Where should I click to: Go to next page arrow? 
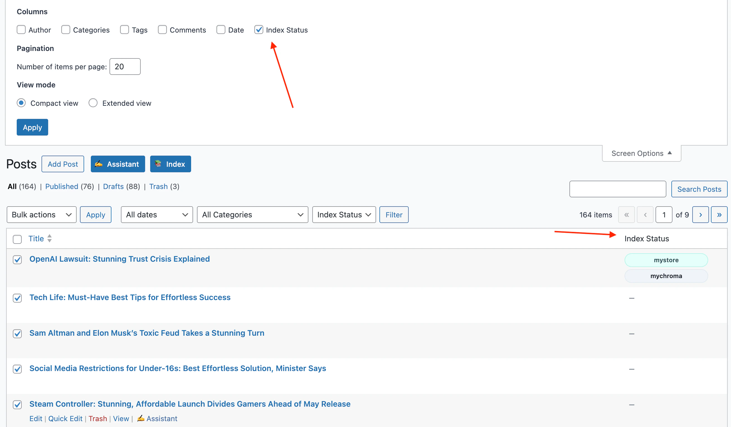click(x=700, y=215)
